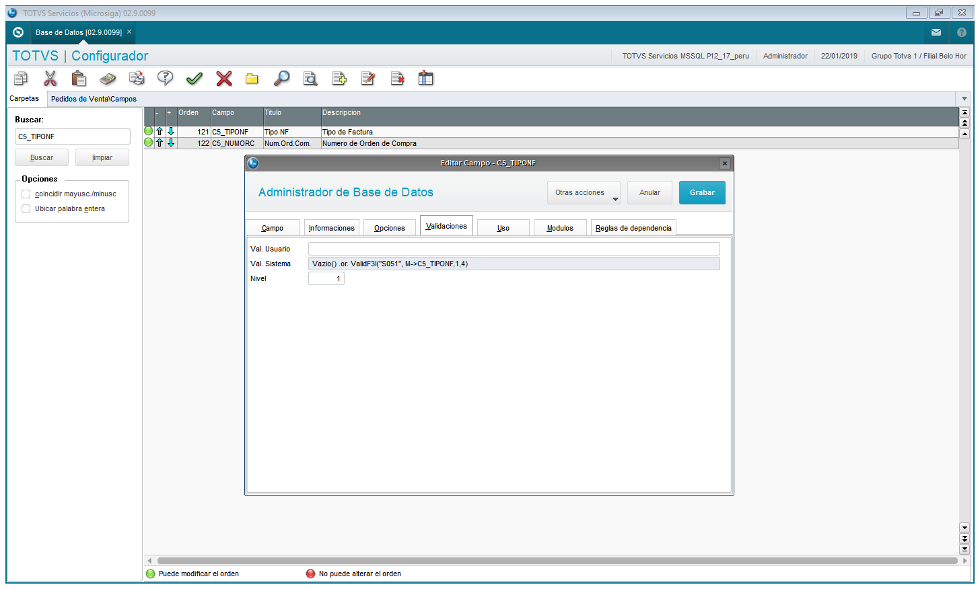Click the delete record icon
Screen dimensions: 980x589
pos(397,79)
